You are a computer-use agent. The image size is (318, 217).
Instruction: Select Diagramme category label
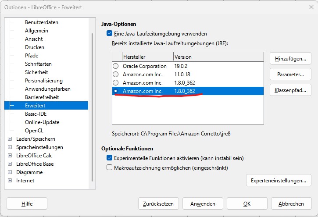pyautogui.click(x=29, y=172)
